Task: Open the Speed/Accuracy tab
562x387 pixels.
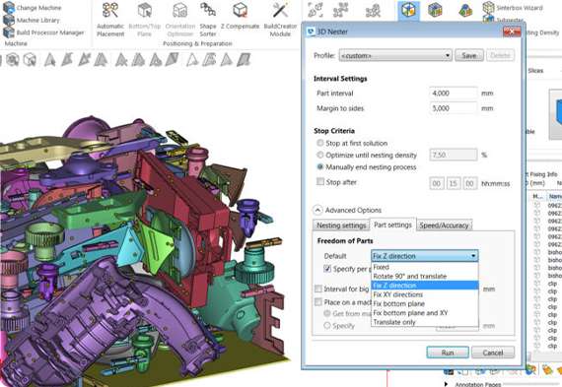Action: 444,226
